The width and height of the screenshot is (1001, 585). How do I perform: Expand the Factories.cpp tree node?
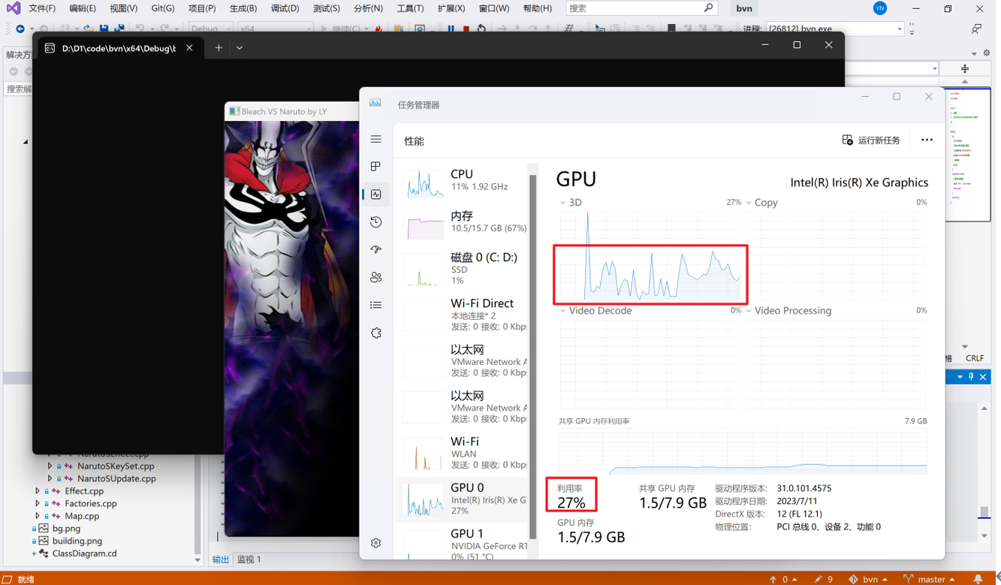tap(38, 504)
